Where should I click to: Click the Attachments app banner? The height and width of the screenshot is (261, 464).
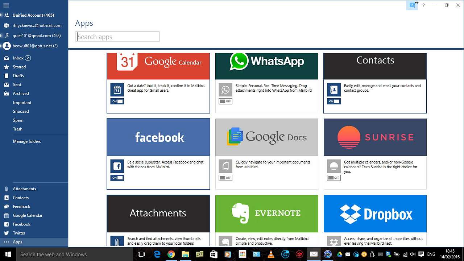point(158,214)
